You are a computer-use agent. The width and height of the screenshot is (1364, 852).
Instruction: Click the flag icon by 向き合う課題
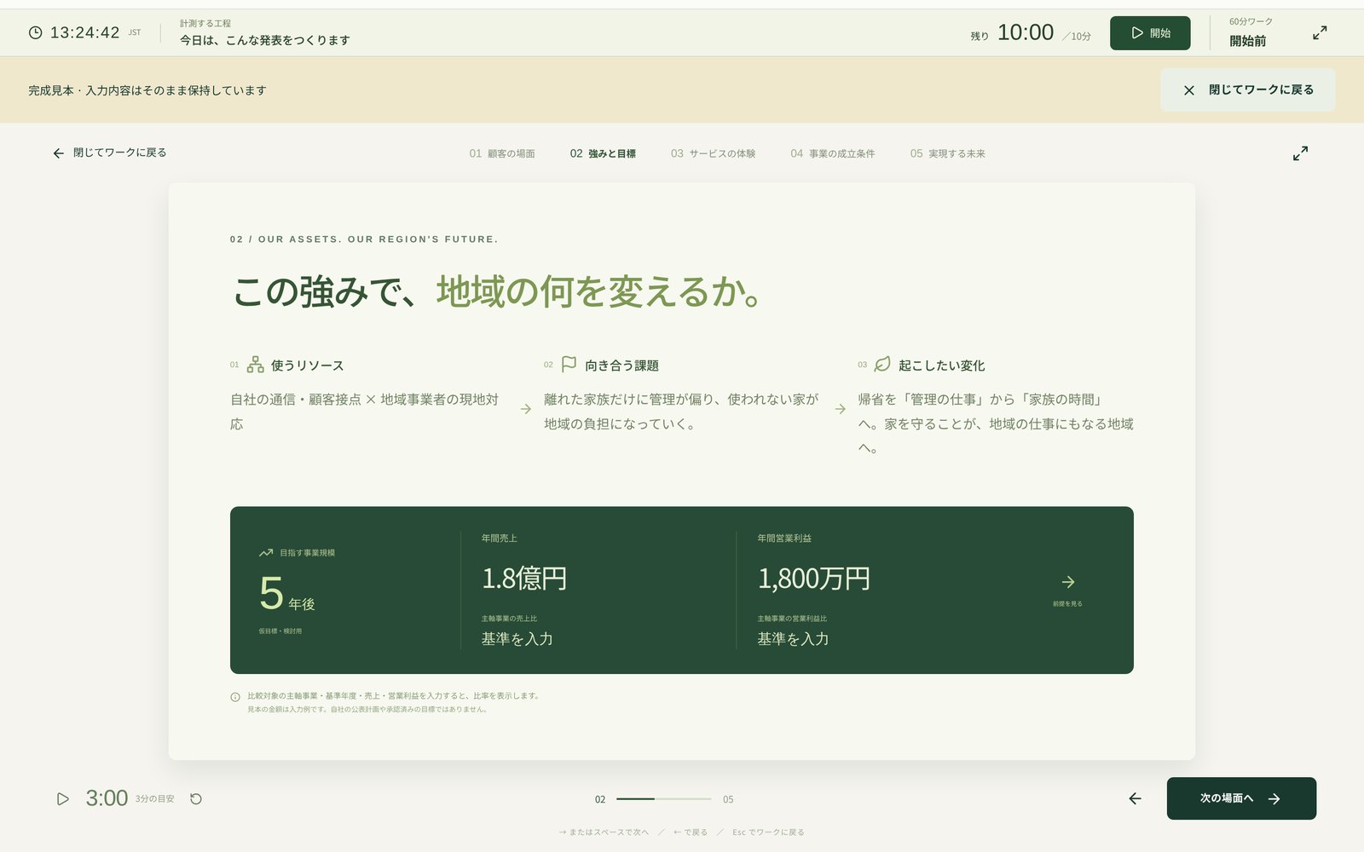569,365
